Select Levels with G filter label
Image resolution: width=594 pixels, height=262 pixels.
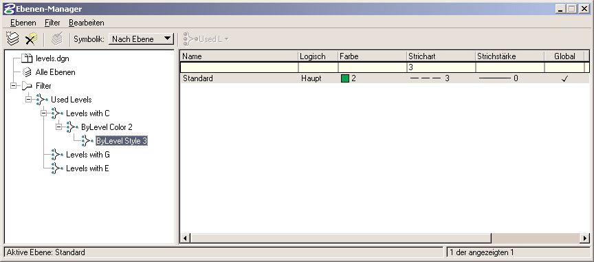(x=88, y=155)
